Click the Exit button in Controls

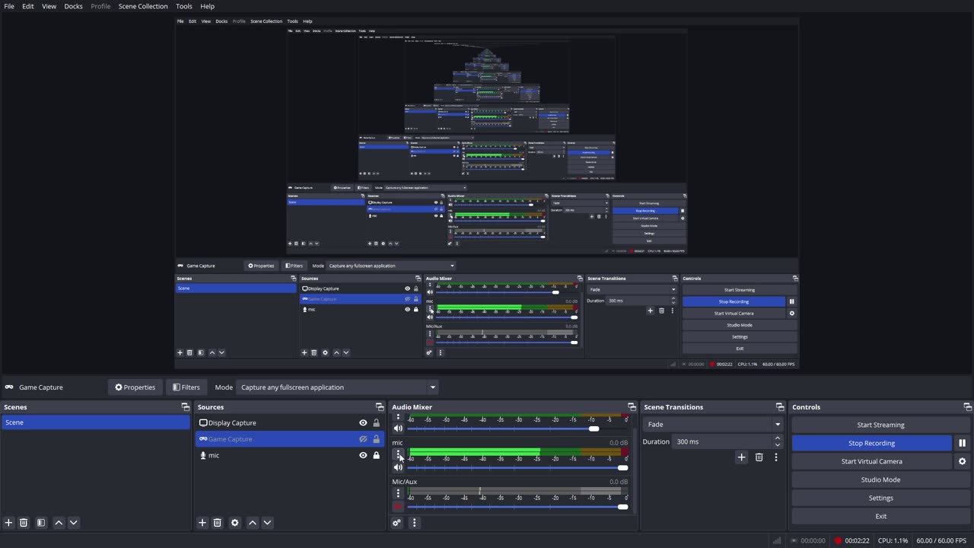(x=880, y=516)
